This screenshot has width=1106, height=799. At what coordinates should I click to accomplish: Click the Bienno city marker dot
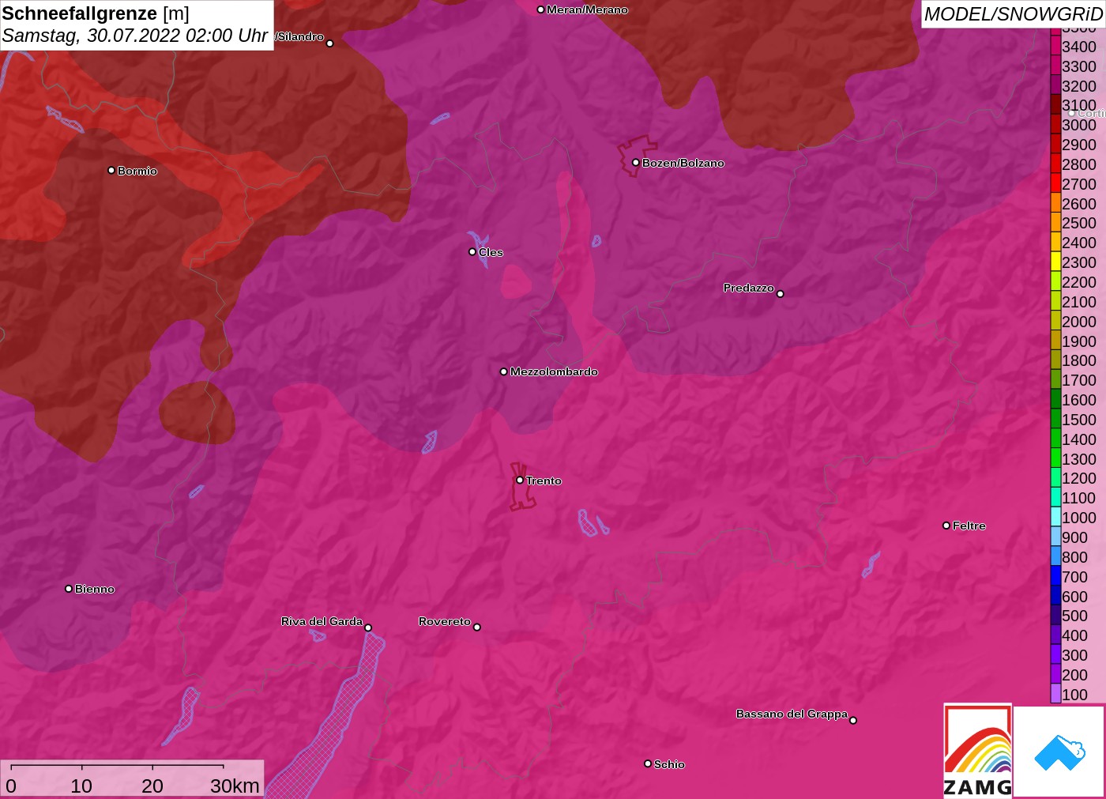pos(69,589)
